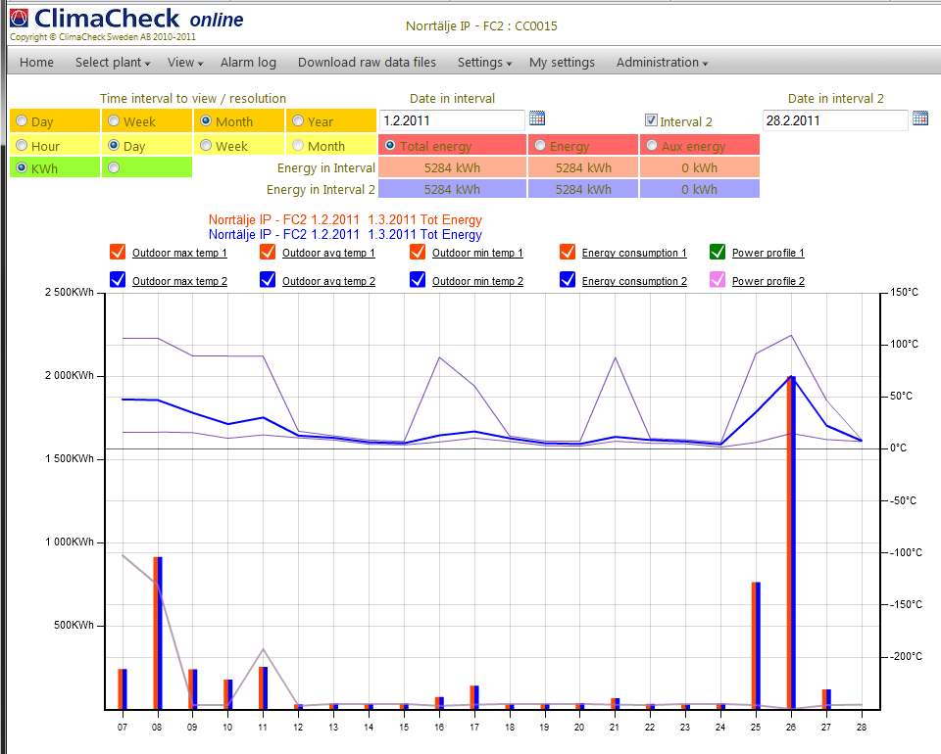The image size is (941, 754).
Task: Click the Outdoor avg temp 2 link
Action: (x=328, y=281)
